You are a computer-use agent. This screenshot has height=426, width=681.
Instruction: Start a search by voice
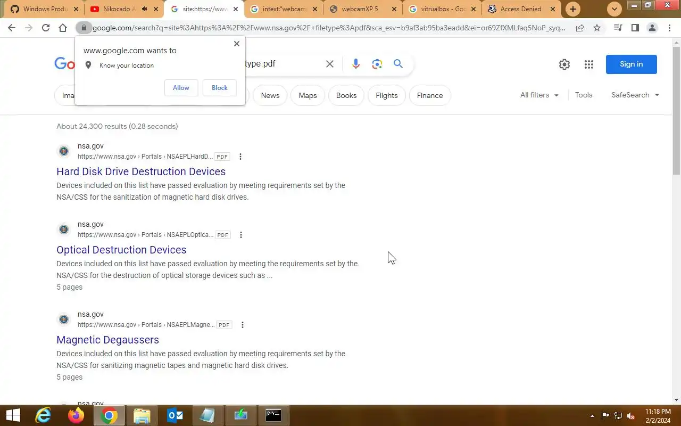(356, 64)
